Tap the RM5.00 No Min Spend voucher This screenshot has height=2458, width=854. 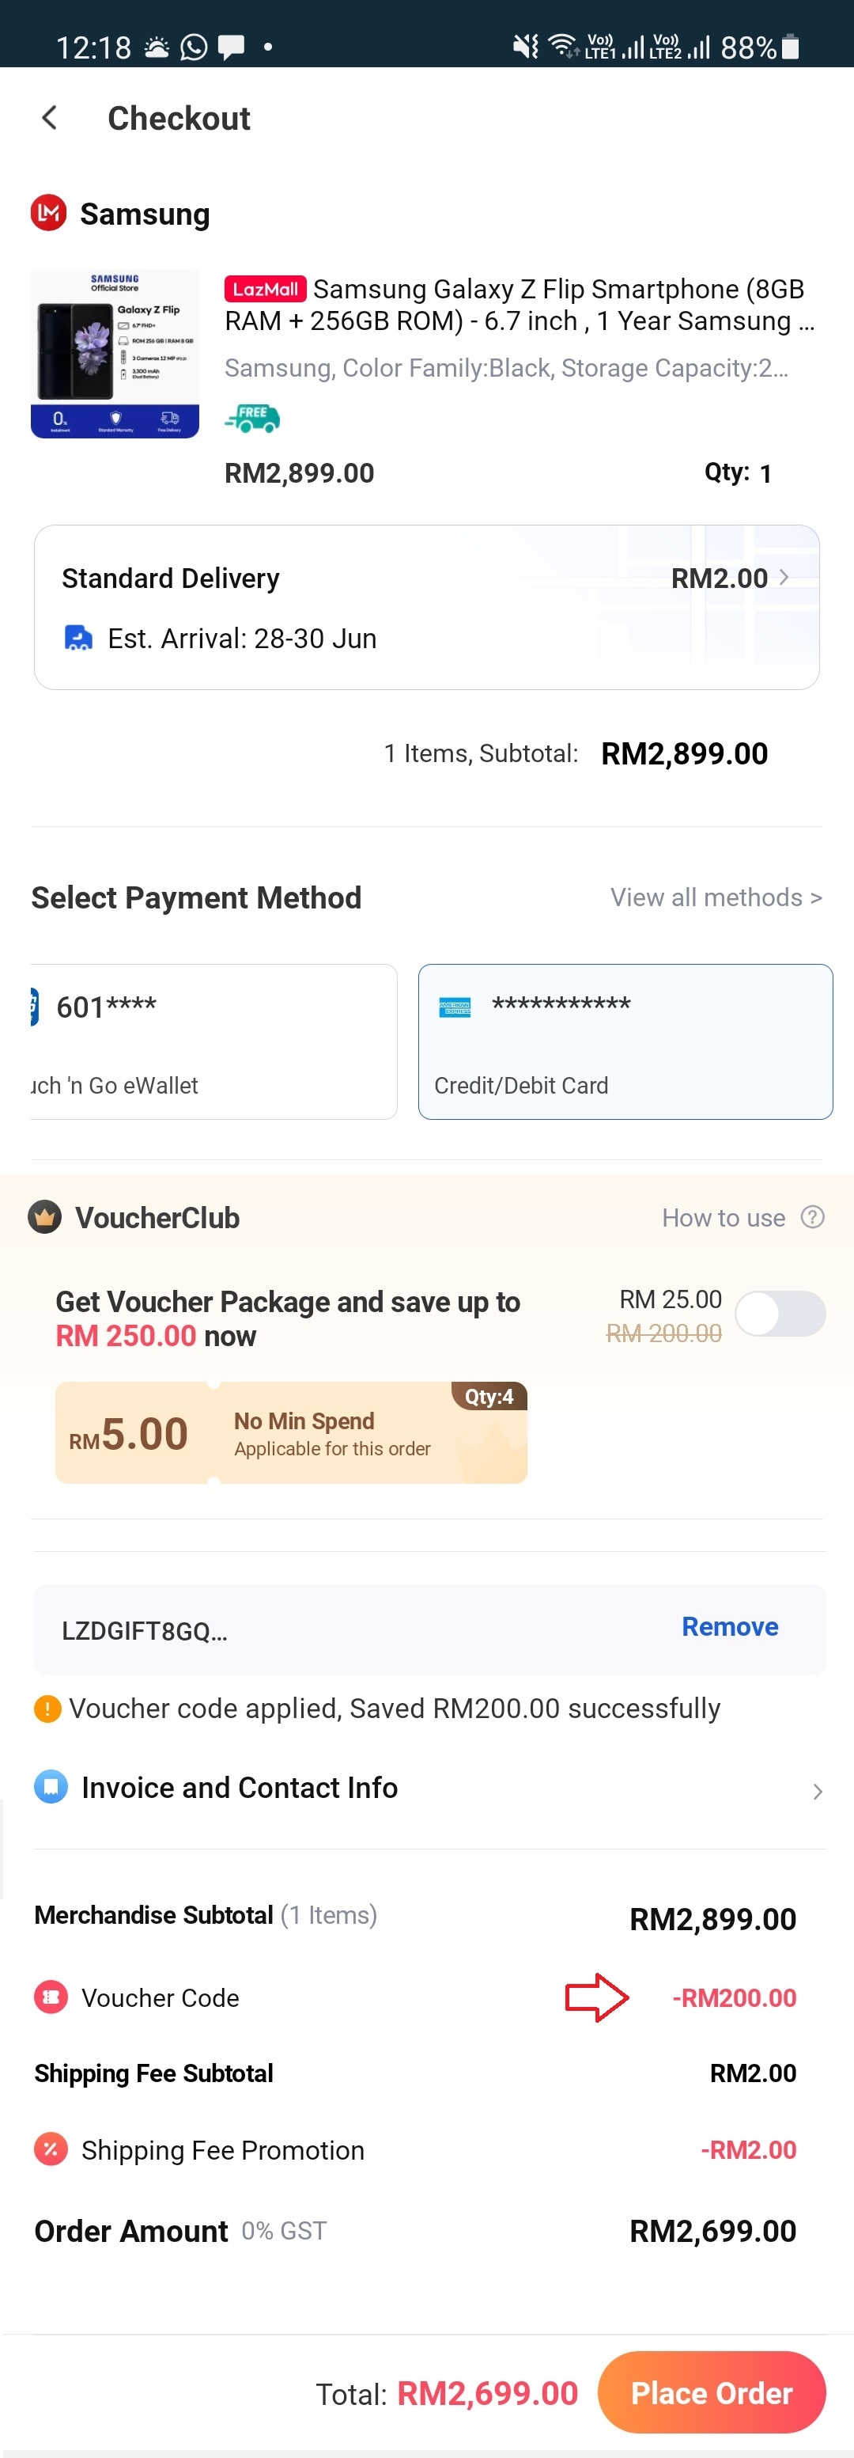click(291, 1432)
